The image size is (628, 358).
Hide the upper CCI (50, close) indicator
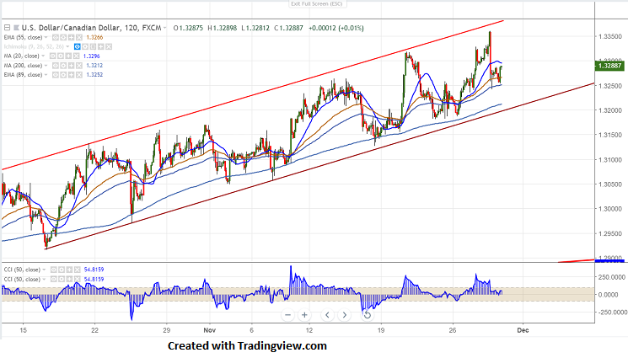point(54,270)
